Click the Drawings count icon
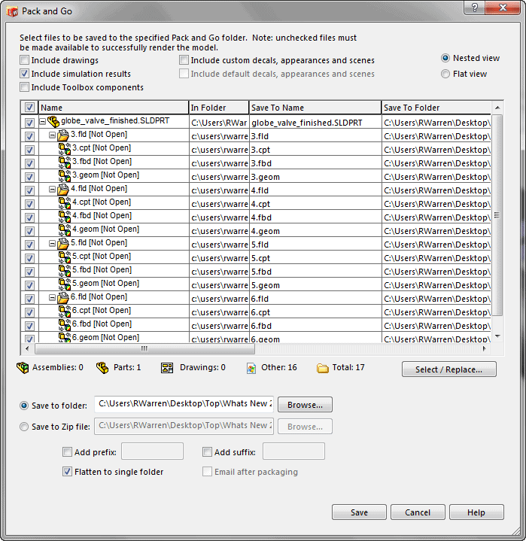 tap(167, 368)
